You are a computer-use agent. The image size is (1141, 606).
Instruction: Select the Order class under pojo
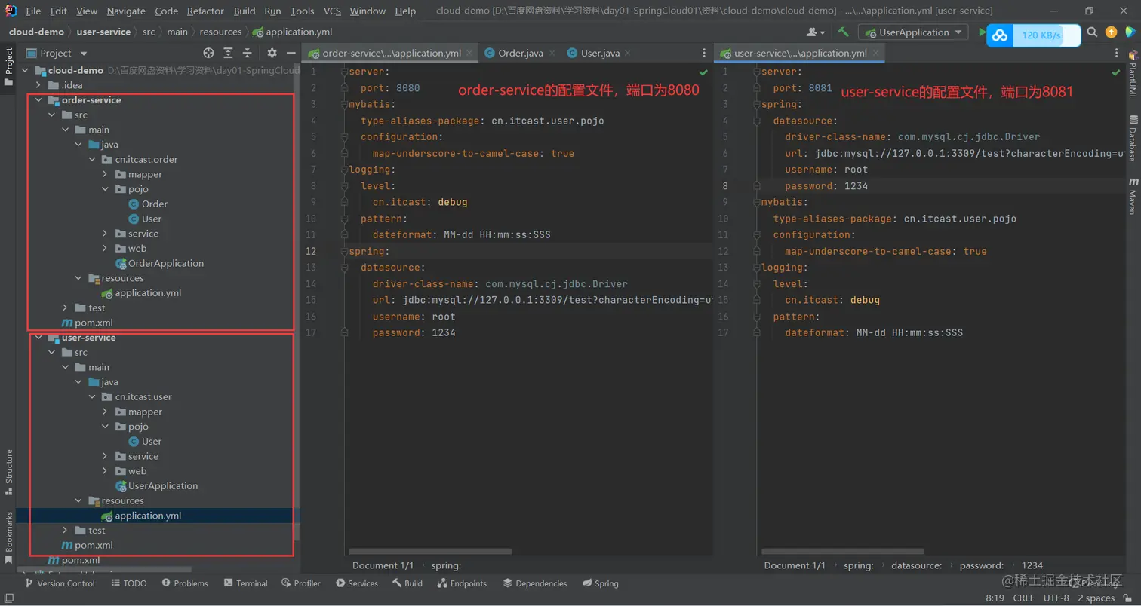coord(148,204)
